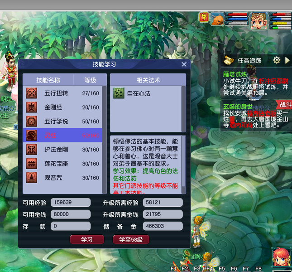This screenshot has height=272, width=292.
Task: Click the skill list scrollbar
Action: click(104, 140)
